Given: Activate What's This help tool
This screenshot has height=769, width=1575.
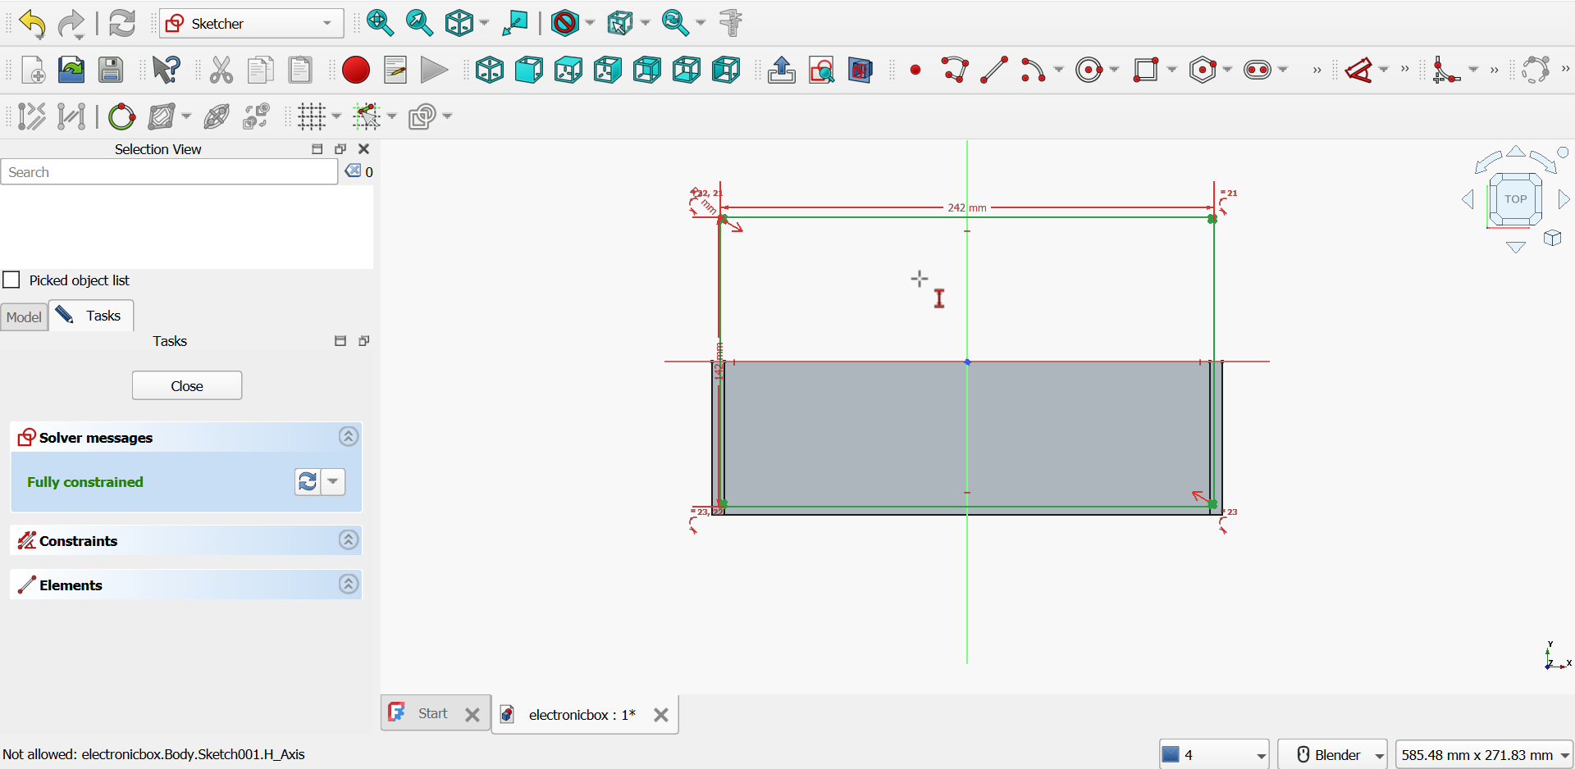Looking at the screenshot, I should tap(166, 71).
